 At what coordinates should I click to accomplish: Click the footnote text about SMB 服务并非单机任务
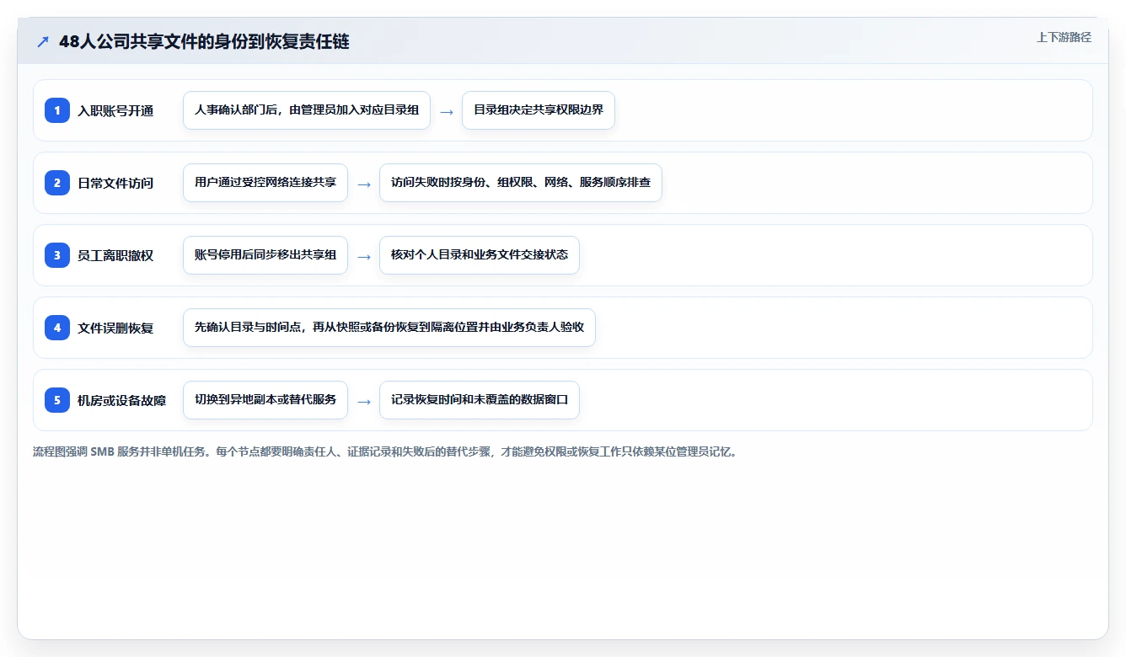click(386, 451)
